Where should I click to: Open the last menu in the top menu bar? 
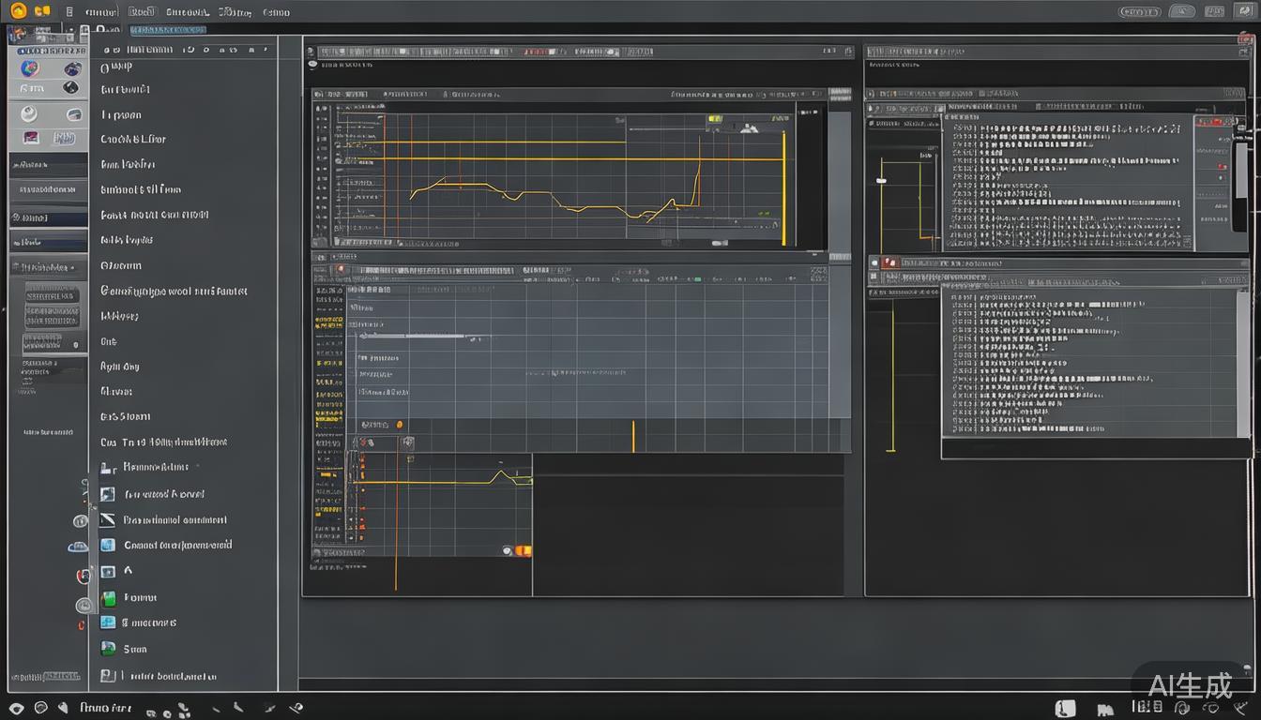tap(276, 12)
